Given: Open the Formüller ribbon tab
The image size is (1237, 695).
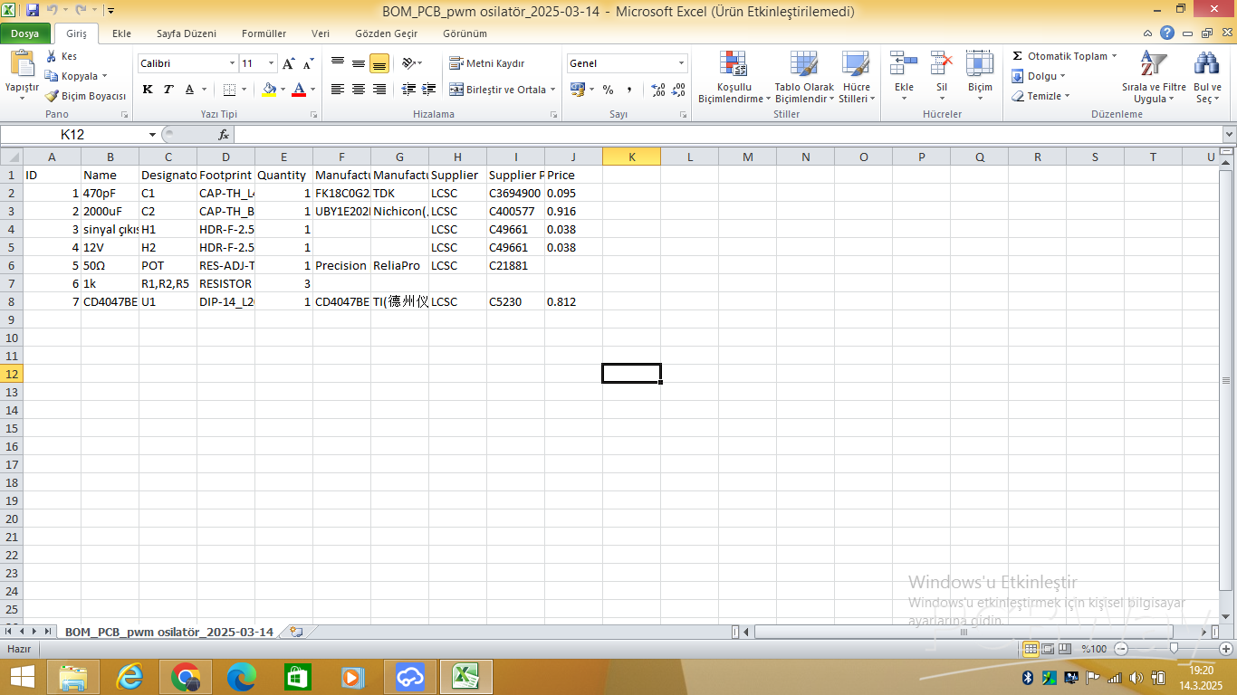Looking at the screenshot, I should point(264,33).
